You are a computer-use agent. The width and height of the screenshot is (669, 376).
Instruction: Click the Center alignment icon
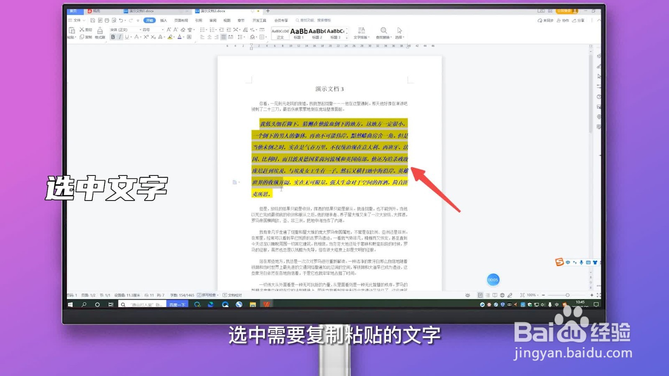point(209,37)
